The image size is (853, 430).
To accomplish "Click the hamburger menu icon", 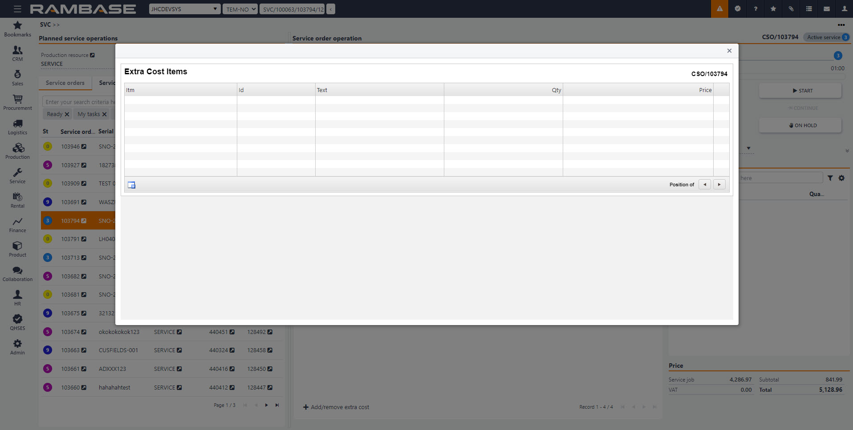I will pos(17,9).
